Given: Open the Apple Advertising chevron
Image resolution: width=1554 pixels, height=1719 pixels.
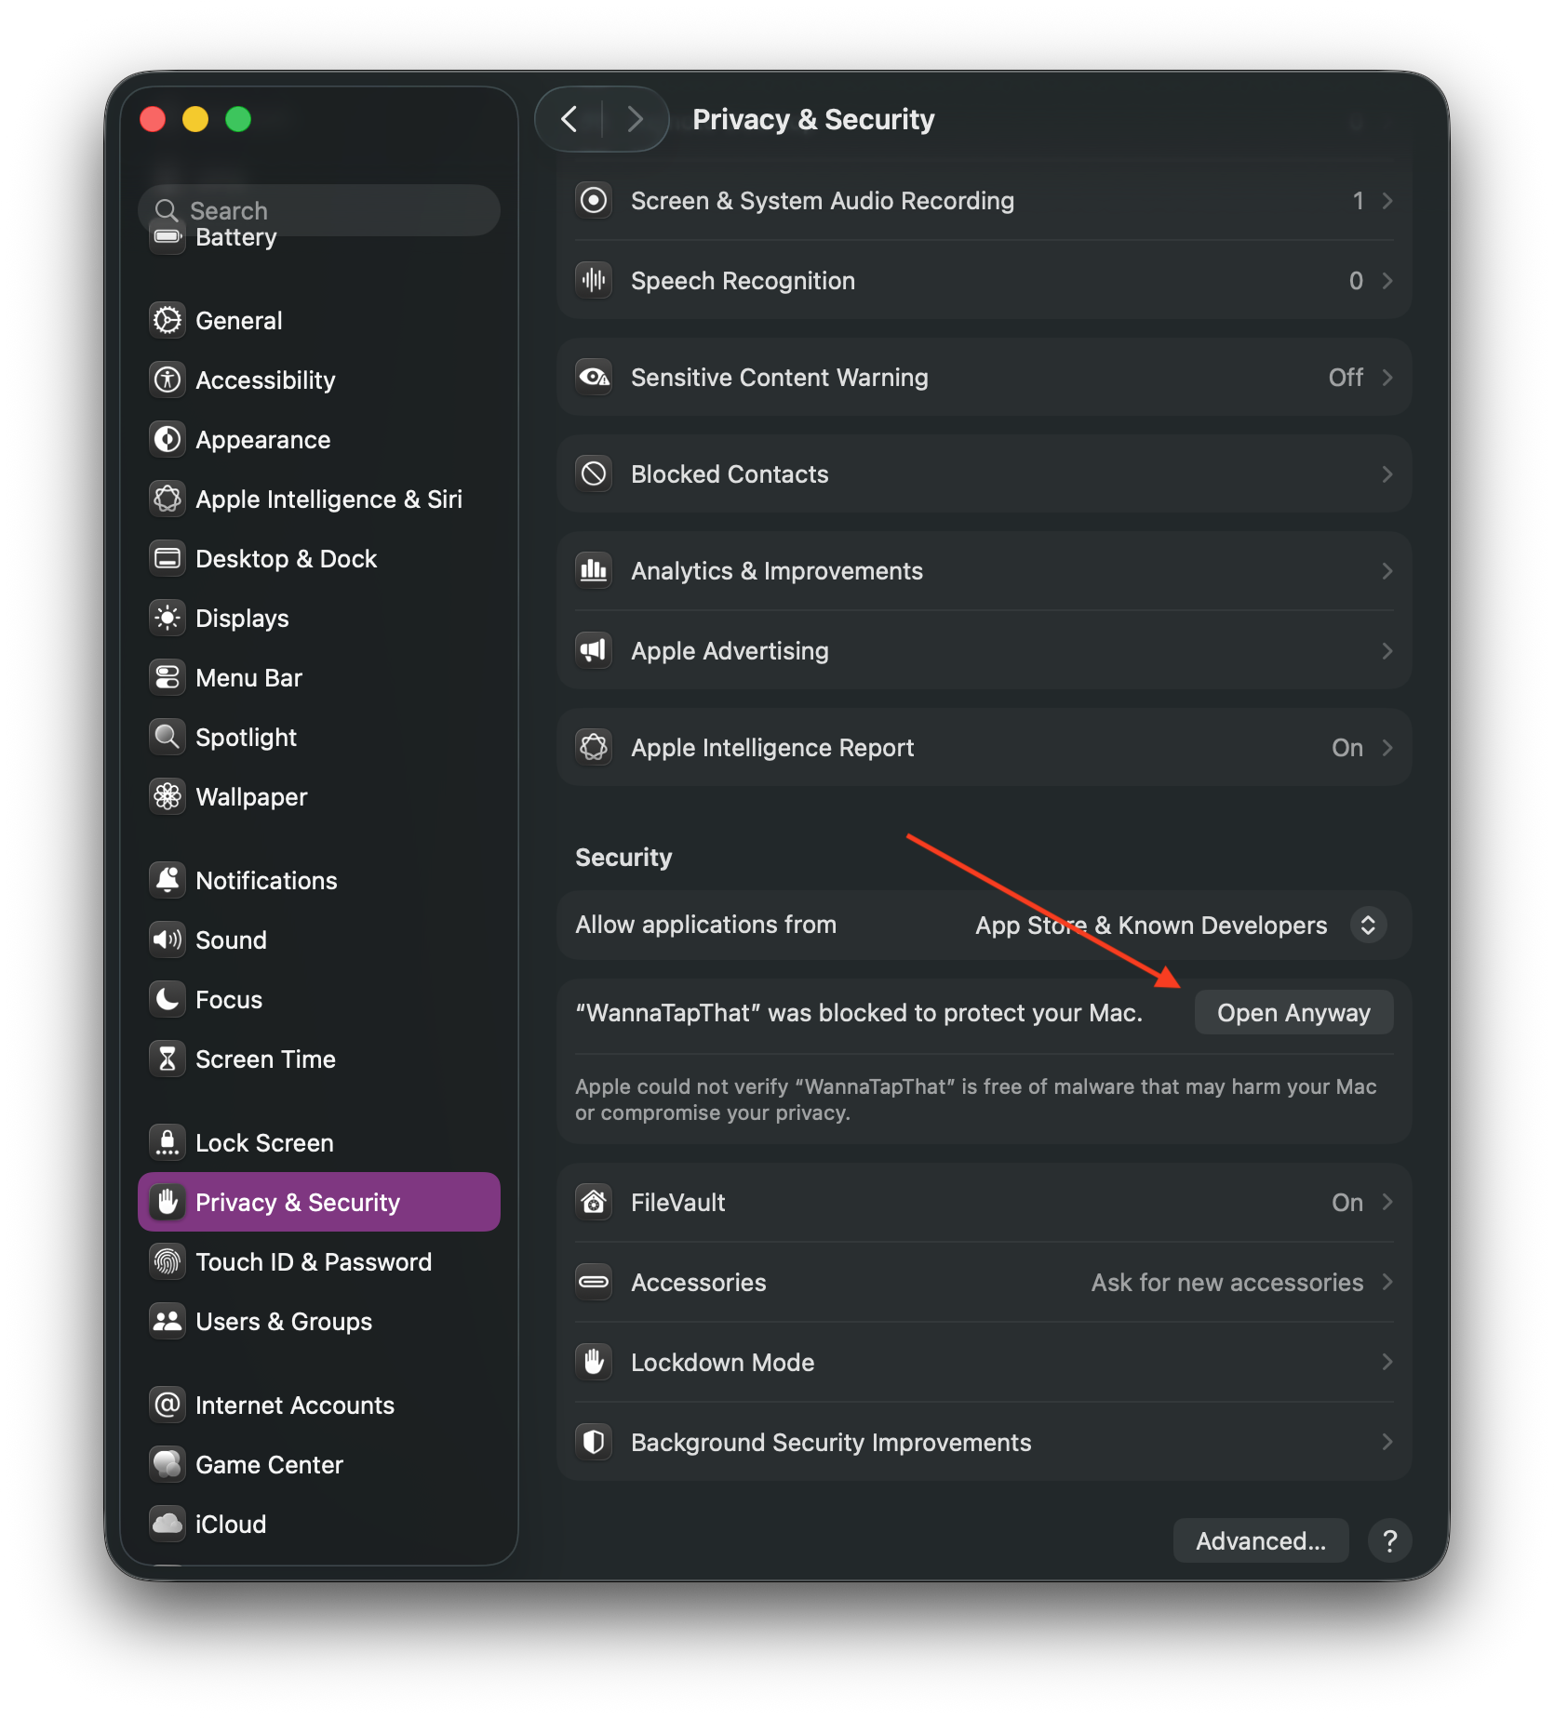Looking at the screenshot, I should coord(1387,651).
